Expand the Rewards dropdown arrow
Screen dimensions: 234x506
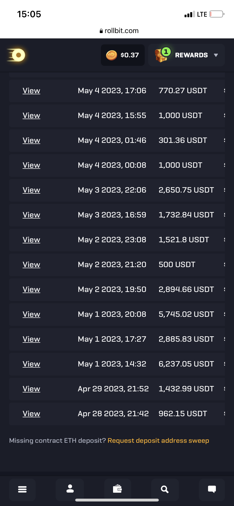[x=216, y=55]
